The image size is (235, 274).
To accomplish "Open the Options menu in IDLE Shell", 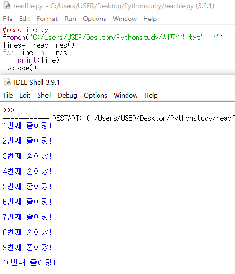I will coord(95,96).
